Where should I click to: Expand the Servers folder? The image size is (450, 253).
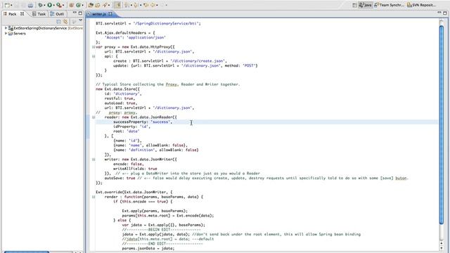[6, 33]
